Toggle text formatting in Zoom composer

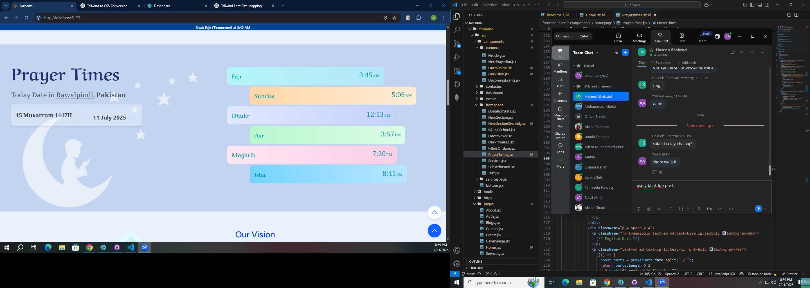[638, 209]
